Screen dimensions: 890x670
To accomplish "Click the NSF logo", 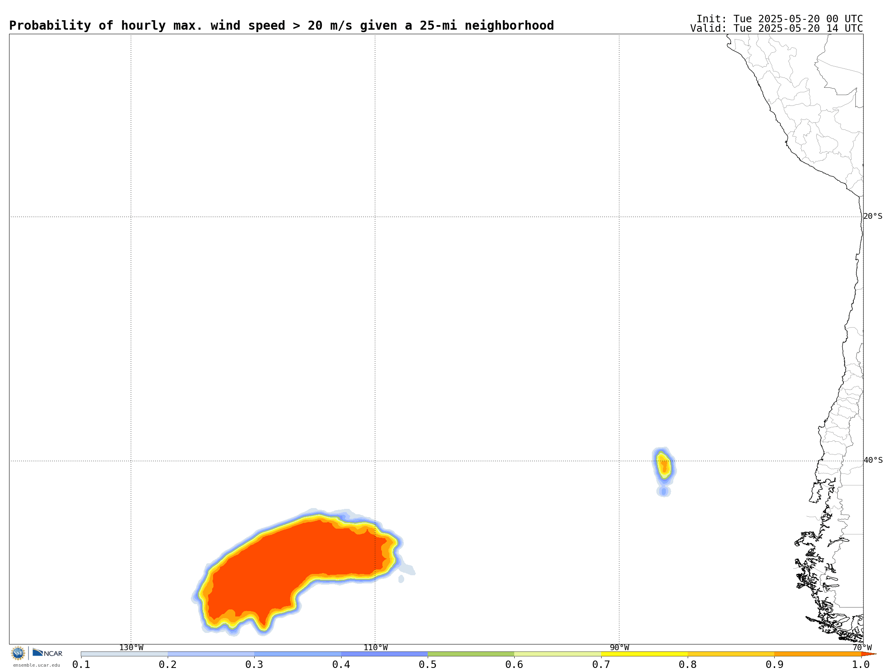I will coord(18,653).
